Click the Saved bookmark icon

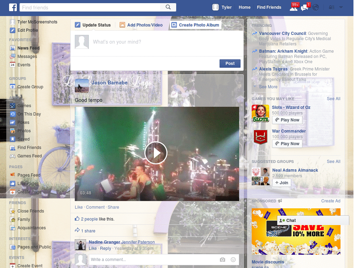pos(13,139)
